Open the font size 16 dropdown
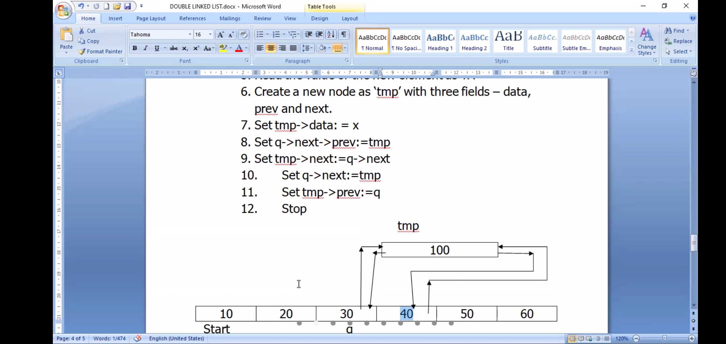This screenshot has height=344, width=726. click(x=210, y=34)
